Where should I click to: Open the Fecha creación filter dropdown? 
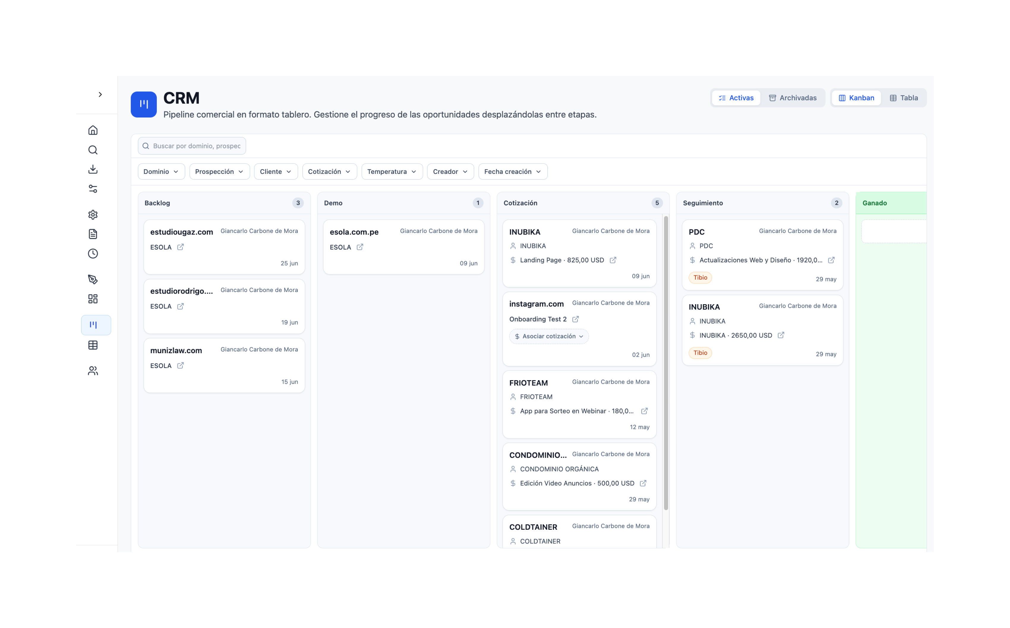pos(513,172)
